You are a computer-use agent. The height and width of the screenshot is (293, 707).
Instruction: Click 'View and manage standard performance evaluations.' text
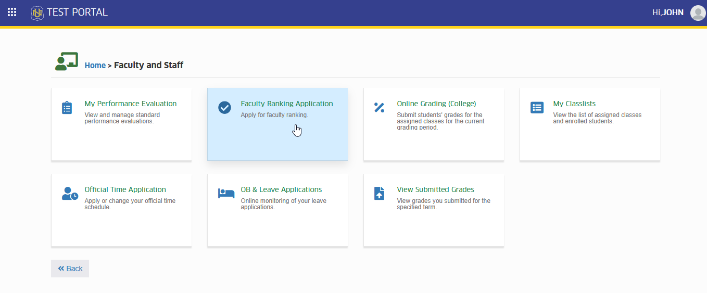coord(122,118)
